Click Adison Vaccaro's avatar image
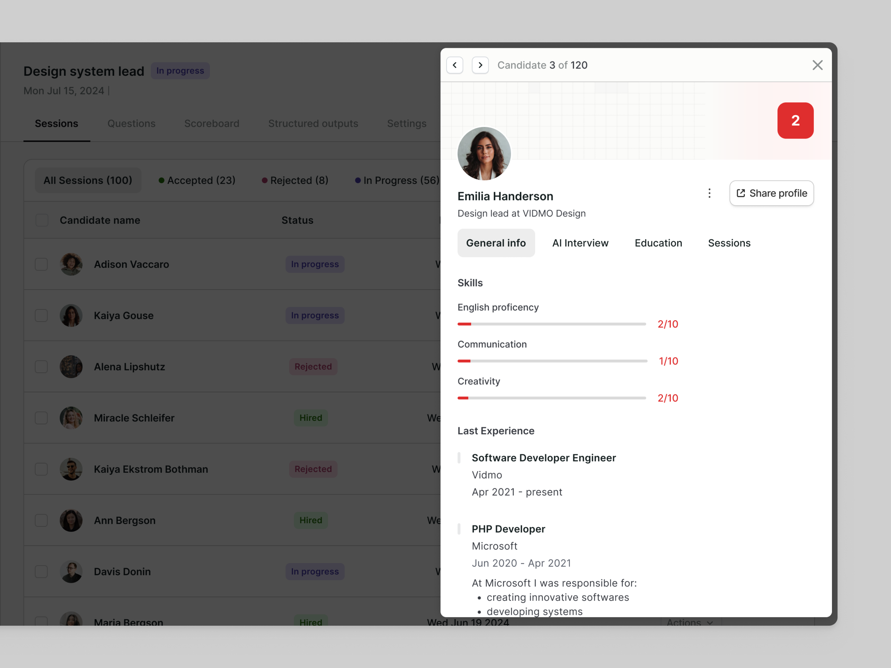 click(71, 264)
